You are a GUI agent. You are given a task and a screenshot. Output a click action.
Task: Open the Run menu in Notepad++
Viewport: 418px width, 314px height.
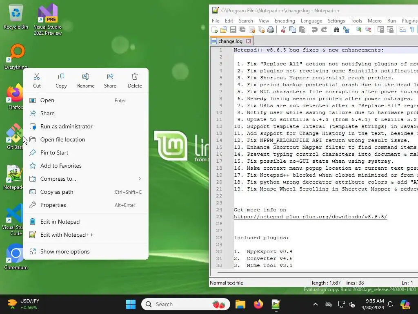tap(391, 21)
